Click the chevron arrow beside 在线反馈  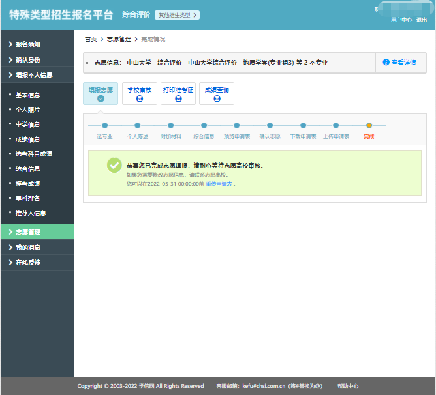click(x=10, y=262)
